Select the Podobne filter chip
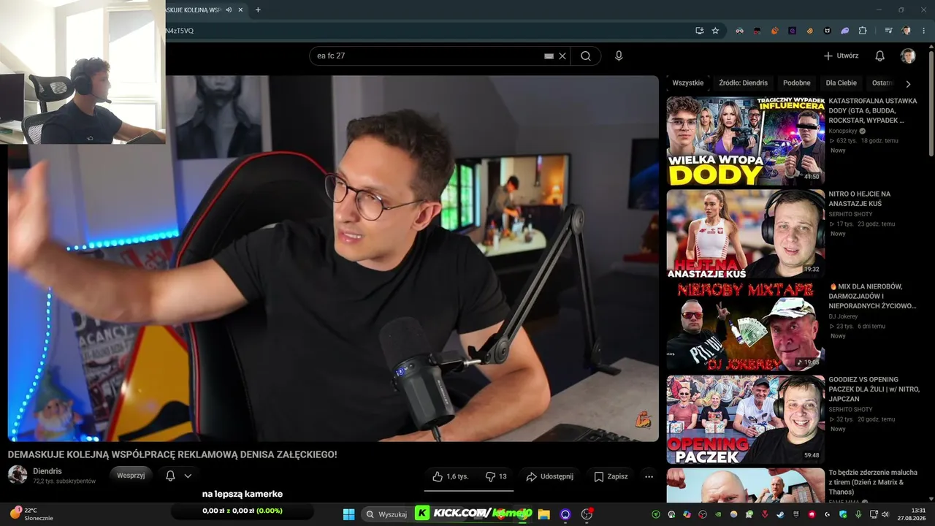Screen dimensions: 935x526 click(x=797, y=83)
